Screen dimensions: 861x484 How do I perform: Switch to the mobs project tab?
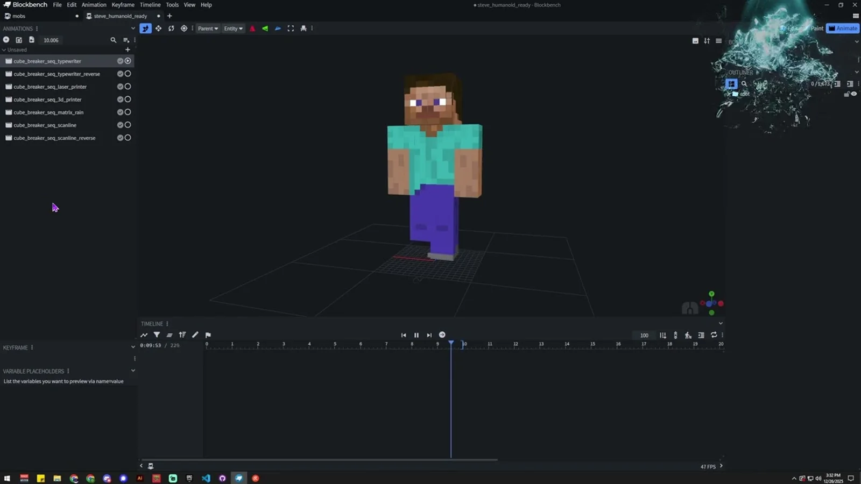(41, 16)
